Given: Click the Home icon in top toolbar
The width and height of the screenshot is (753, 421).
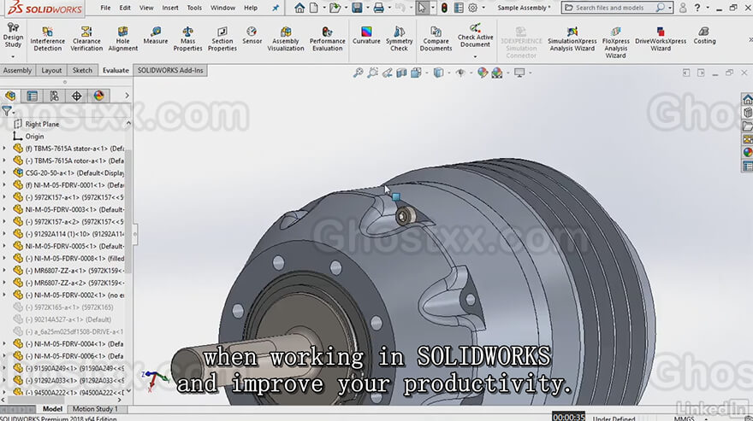Looking at the screenshot, I should 299,8.
